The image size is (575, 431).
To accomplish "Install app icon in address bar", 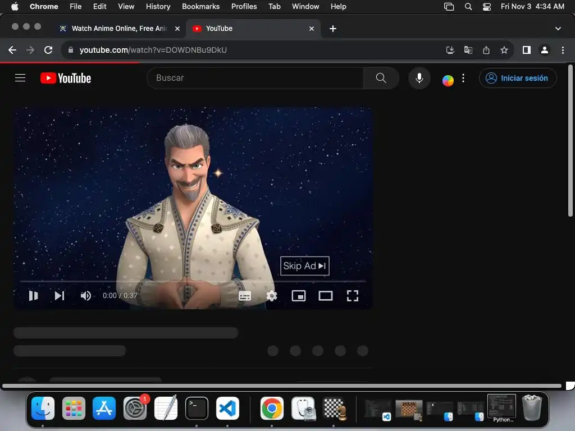I will pos(450,50).
